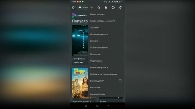Tap the padlock icon in address bar
The width and height of the screenshot is (195, 109).
click(80, 7)
